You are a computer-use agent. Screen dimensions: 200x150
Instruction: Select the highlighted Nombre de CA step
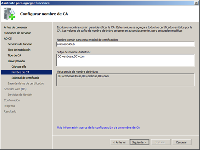[20, 72]
